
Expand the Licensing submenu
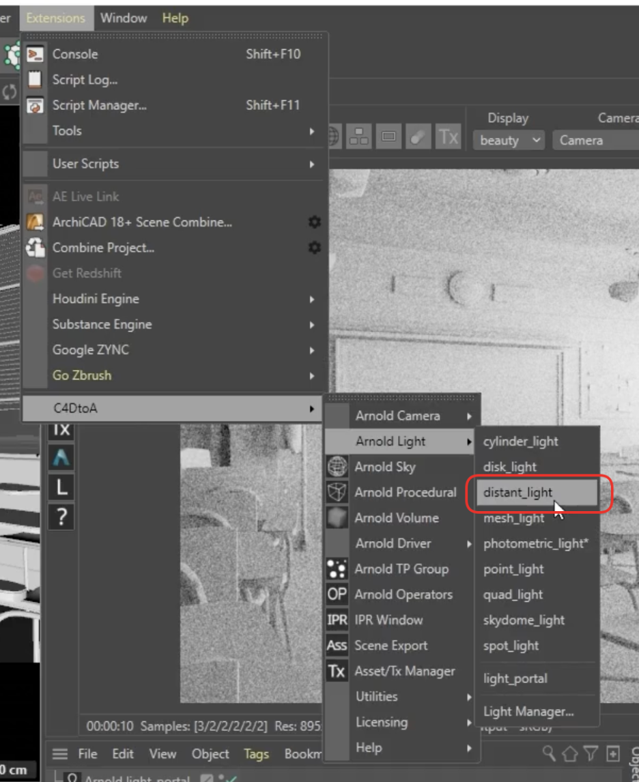click(x=399, y=722)
